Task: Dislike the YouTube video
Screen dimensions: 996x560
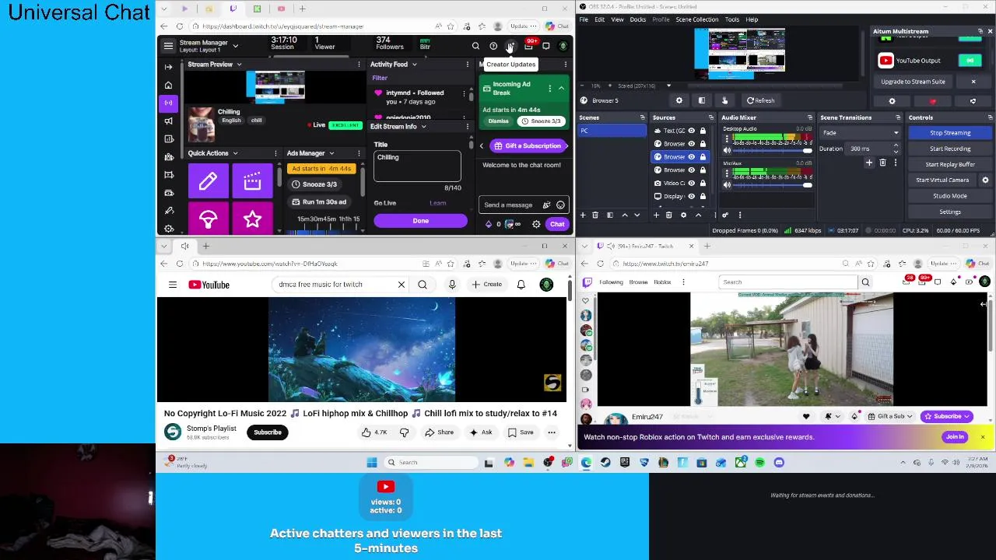Action: pos(404,432)
